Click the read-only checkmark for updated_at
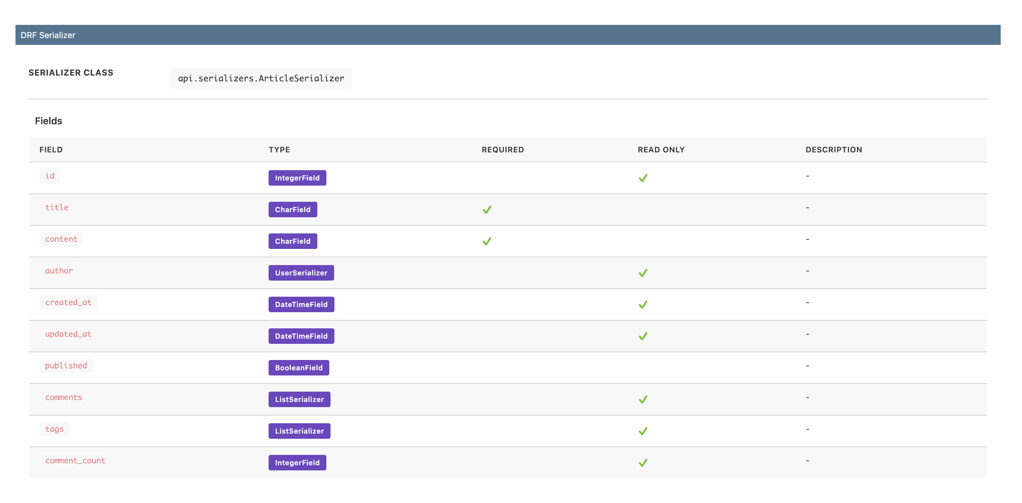1022x503 pixels. point(643,336)
